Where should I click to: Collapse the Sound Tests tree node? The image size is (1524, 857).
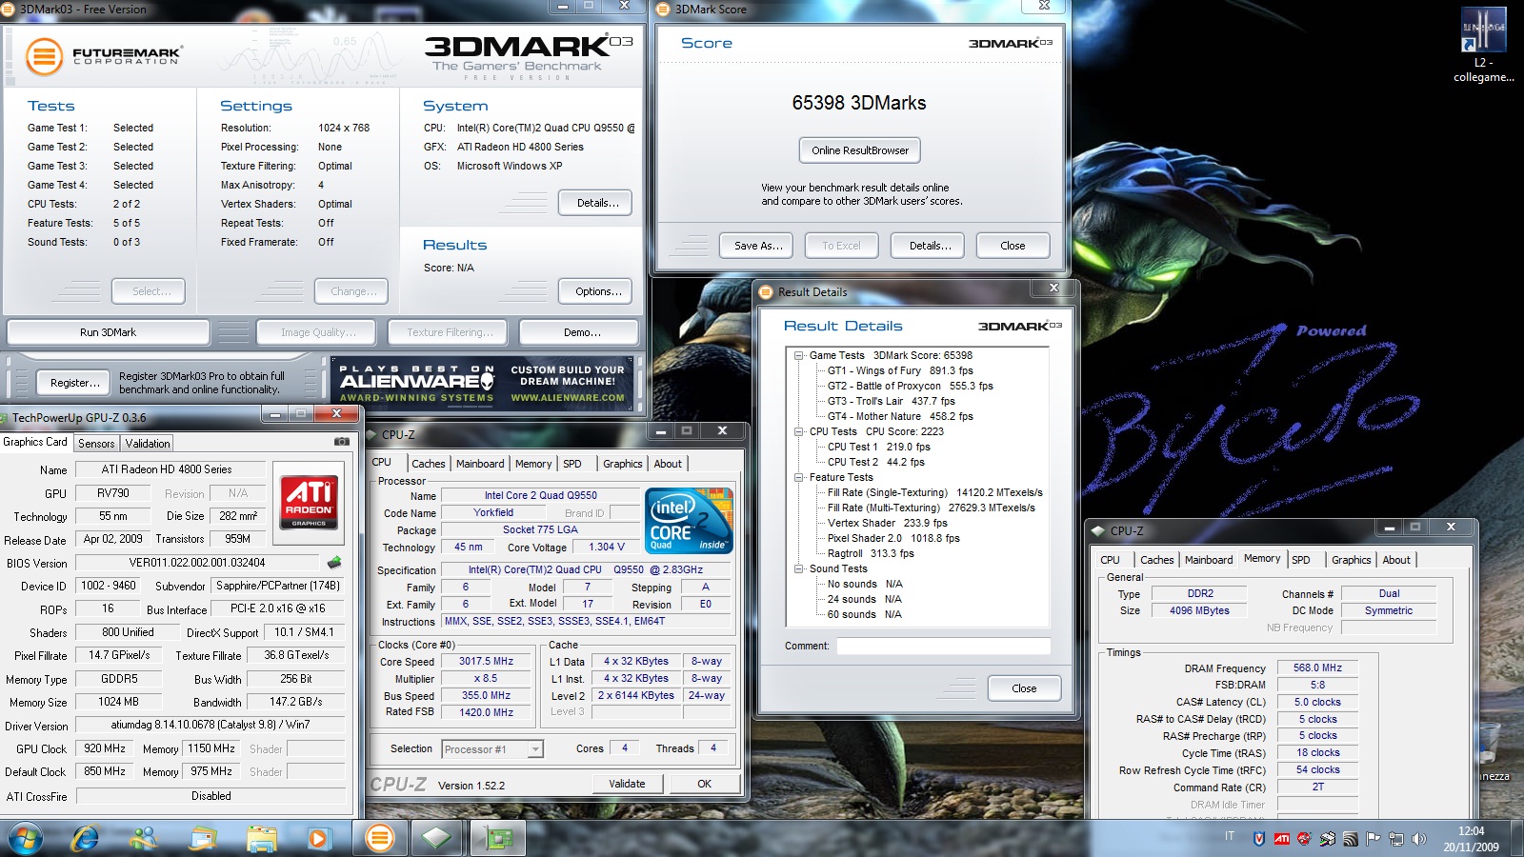tap(798, 568)
